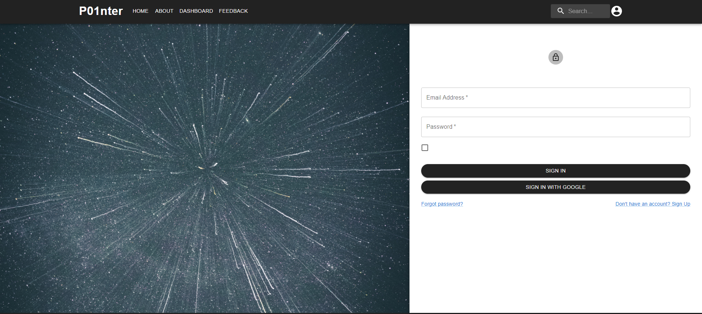Choose SIGN IN WITH GOOGLE
The image size is (702, 314).
pos(555,187)
